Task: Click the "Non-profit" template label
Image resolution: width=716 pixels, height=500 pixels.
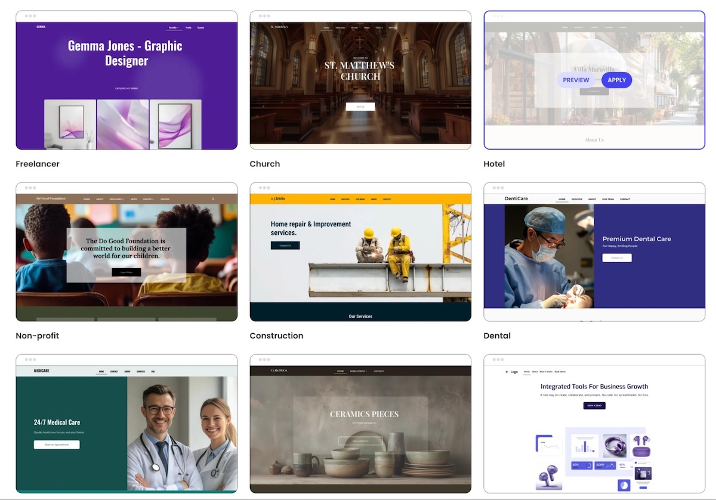Action: pyautogui.click(x=38, y=336)
